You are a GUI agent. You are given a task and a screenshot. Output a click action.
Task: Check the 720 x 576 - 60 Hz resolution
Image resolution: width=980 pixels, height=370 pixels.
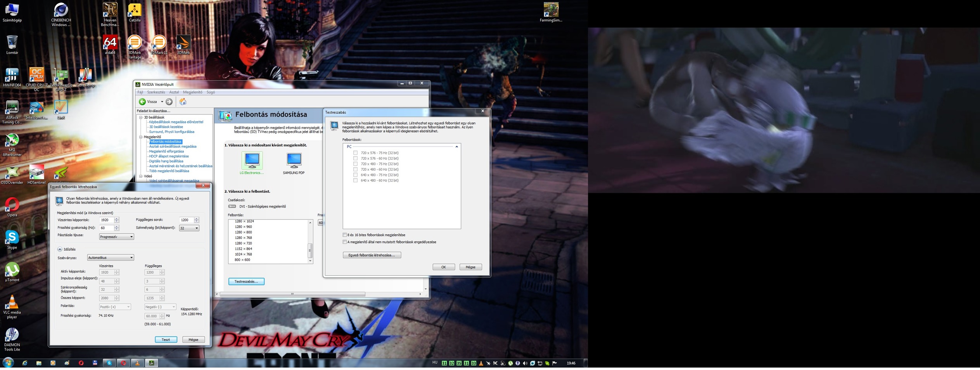(355, 158)
